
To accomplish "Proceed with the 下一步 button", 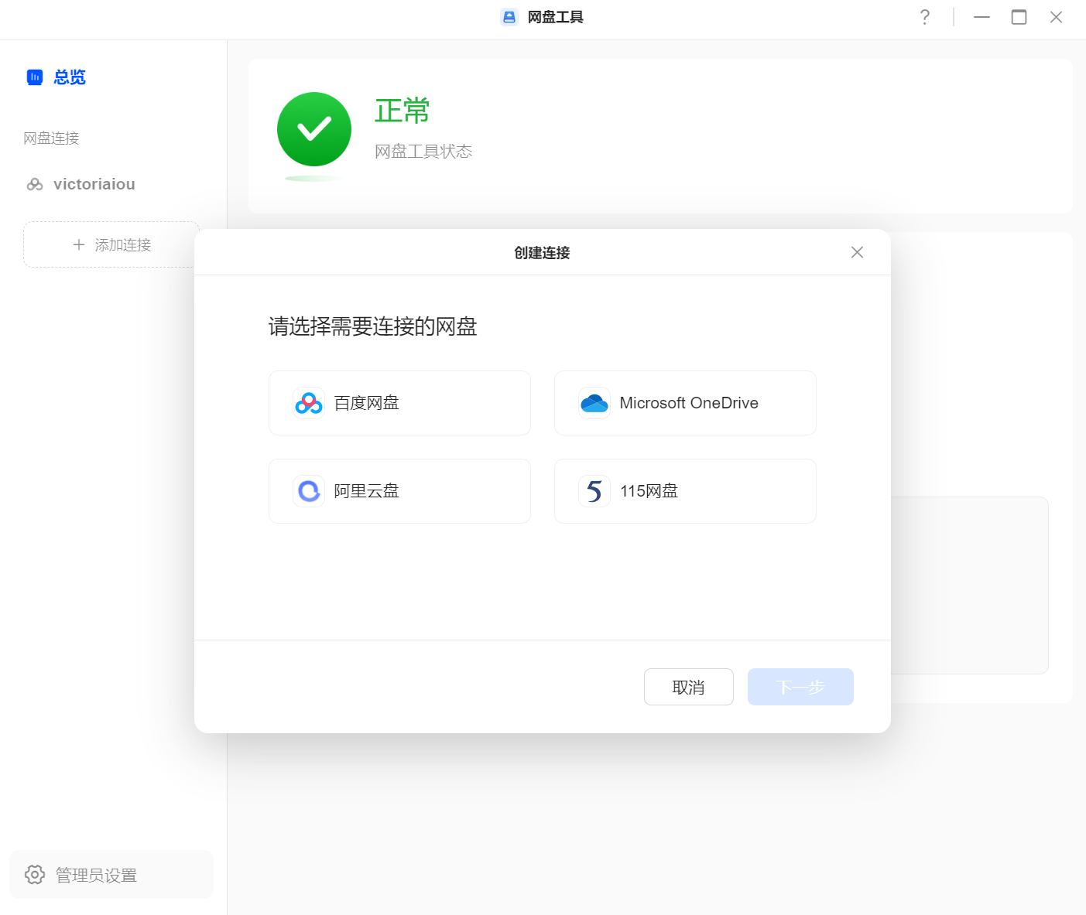I will [800, 687].
